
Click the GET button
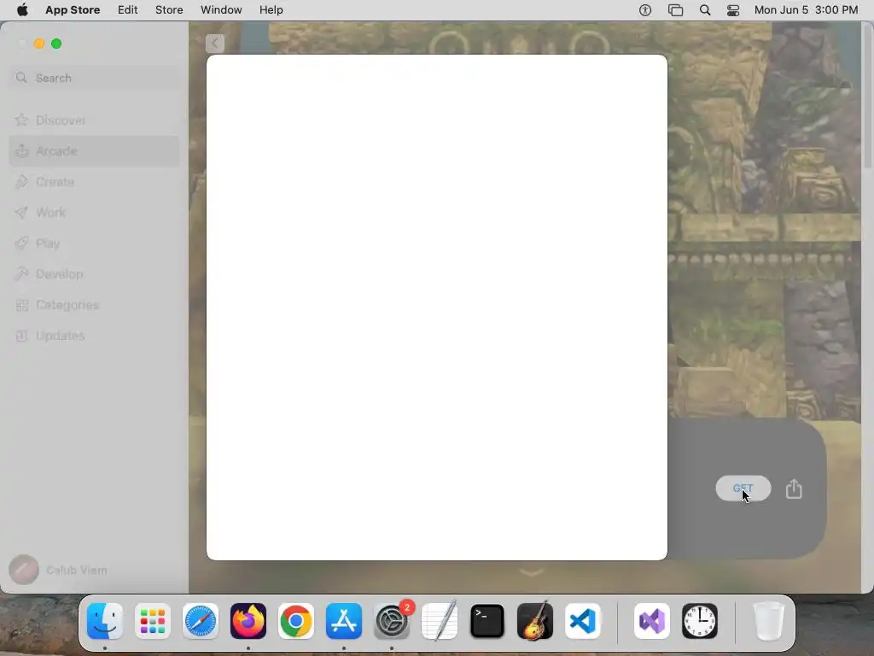coord(743,488)
